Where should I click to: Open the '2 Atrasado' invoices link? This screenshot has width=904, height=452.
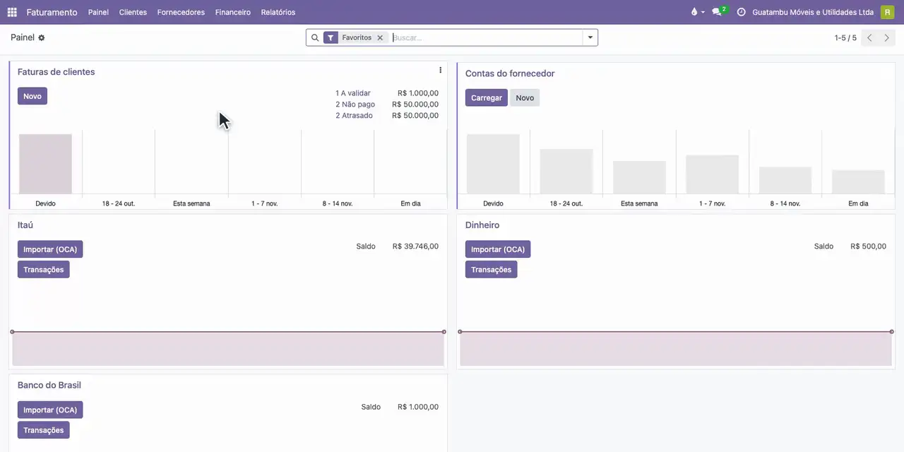point(354,116)
